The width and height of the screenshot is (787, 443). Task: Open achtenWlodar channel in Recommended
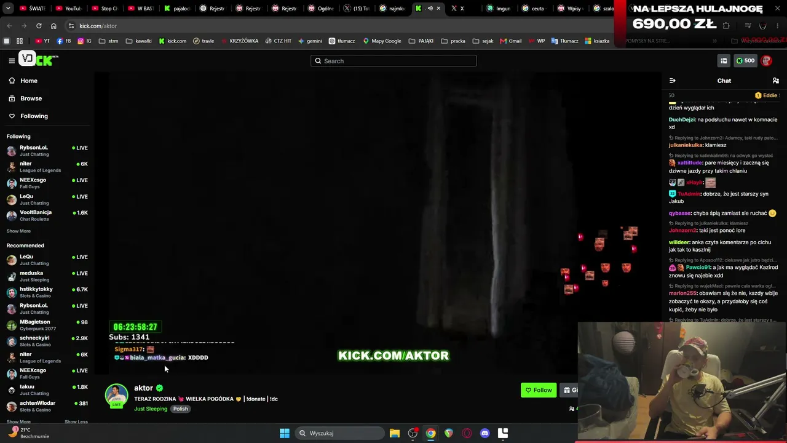[47, 406]
